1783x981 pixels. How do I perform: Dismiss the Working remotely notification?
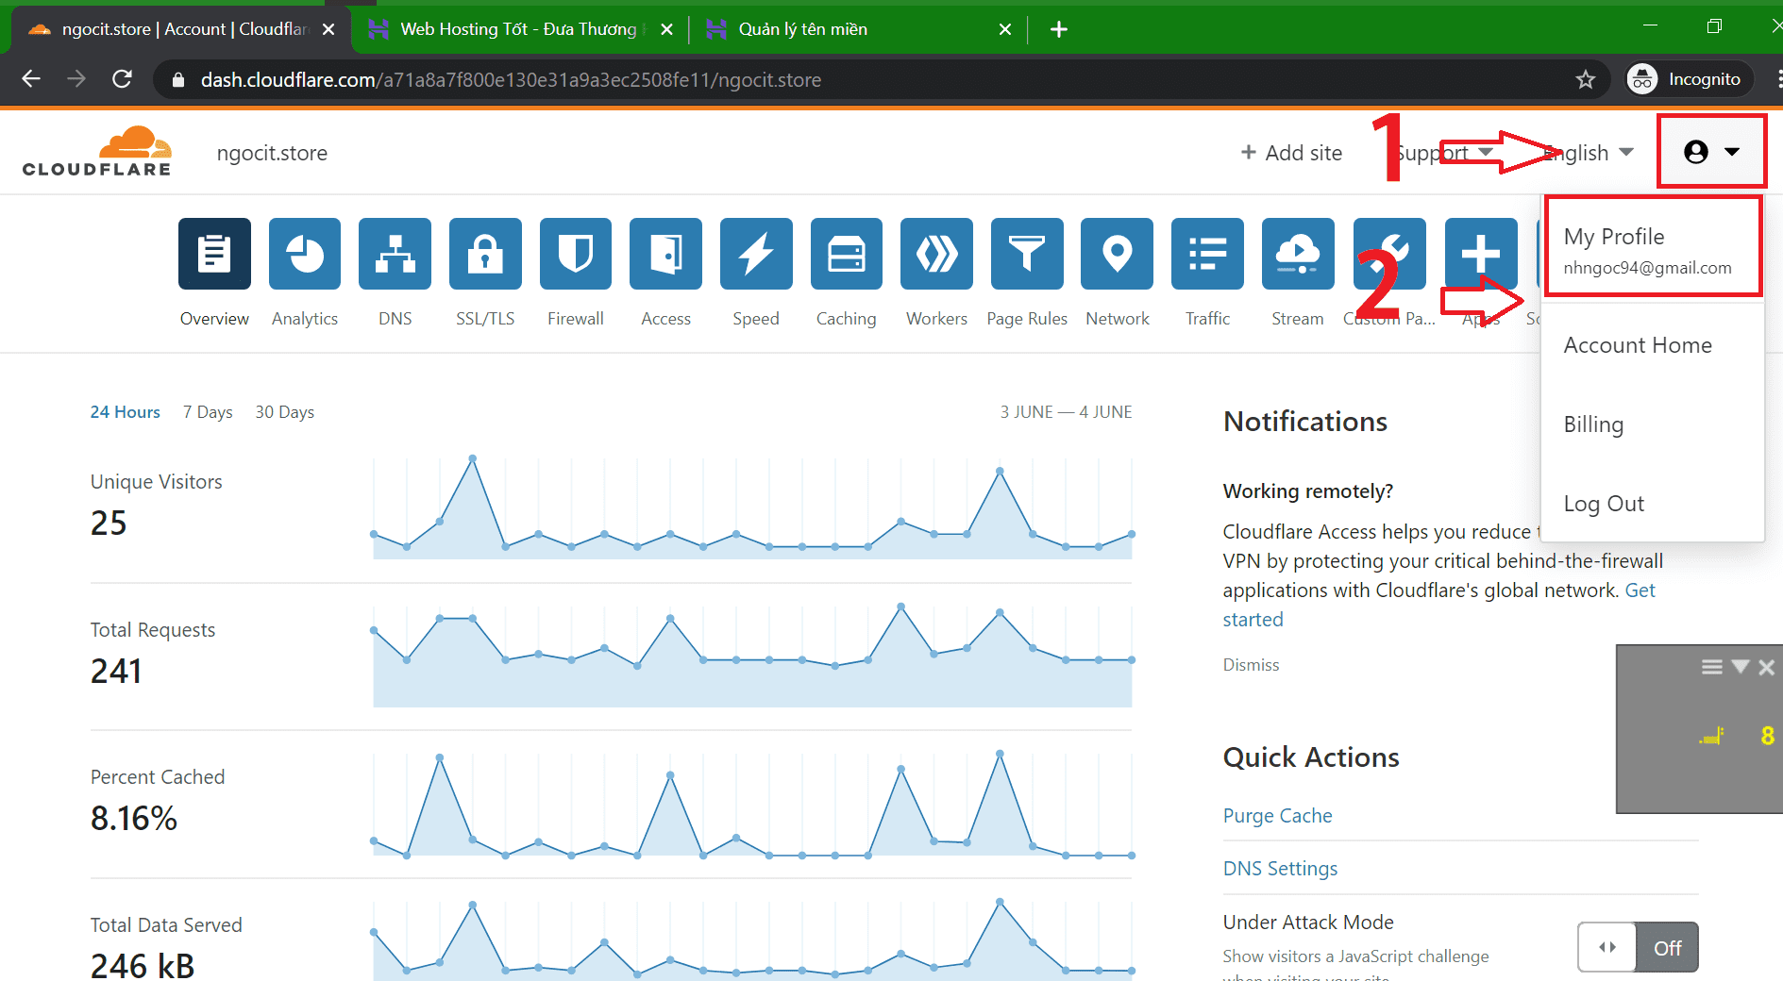click(x=1251, y=665)
